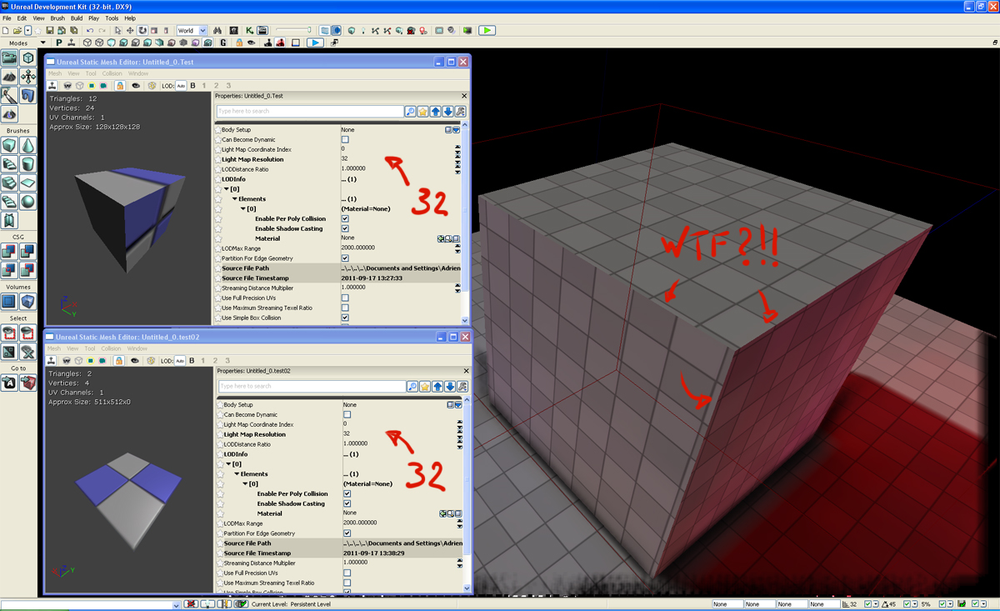Image resolution: width=1000 pixels, height=611 pixels.
Task: Select LOD B button in Untitled_0.Test editor
Action: (192, 85)
